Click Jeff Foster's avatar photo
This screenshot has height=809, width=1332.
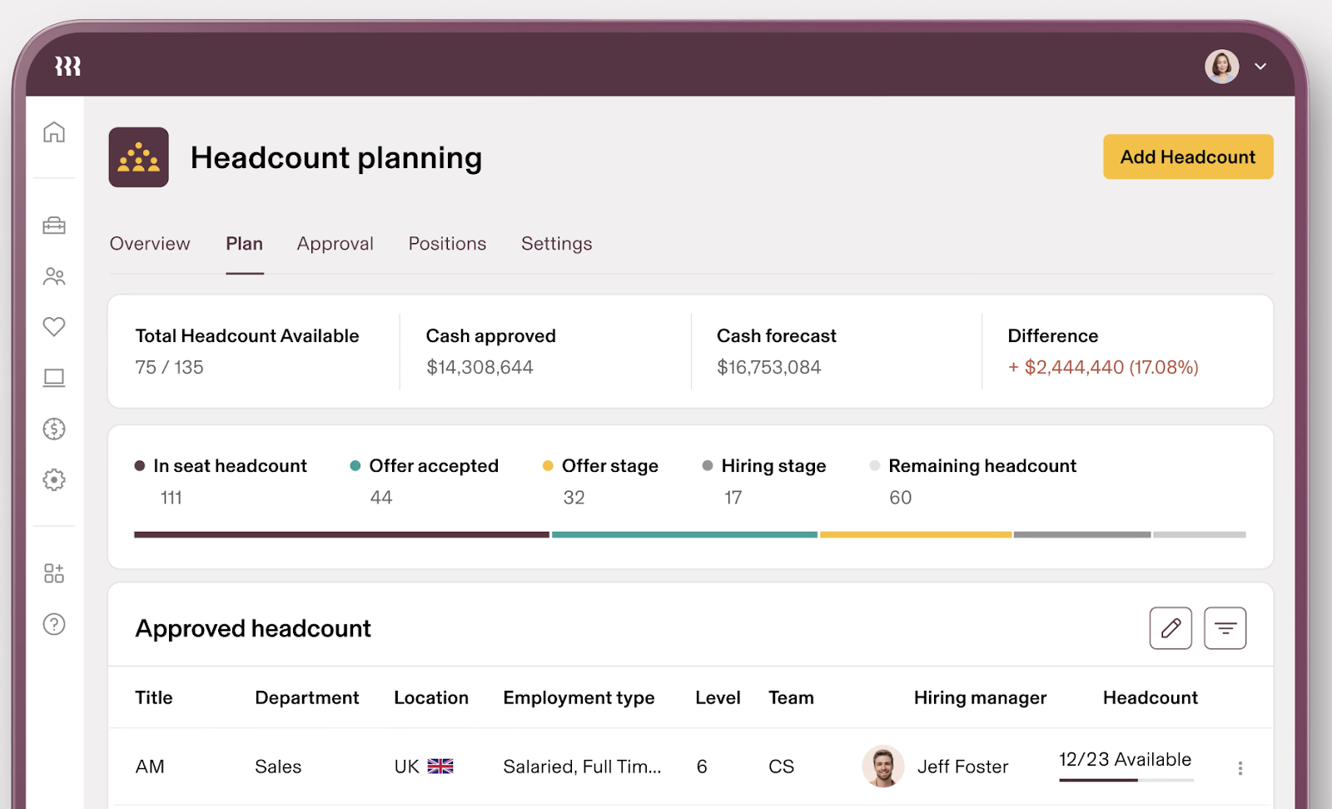click(883, 767)
